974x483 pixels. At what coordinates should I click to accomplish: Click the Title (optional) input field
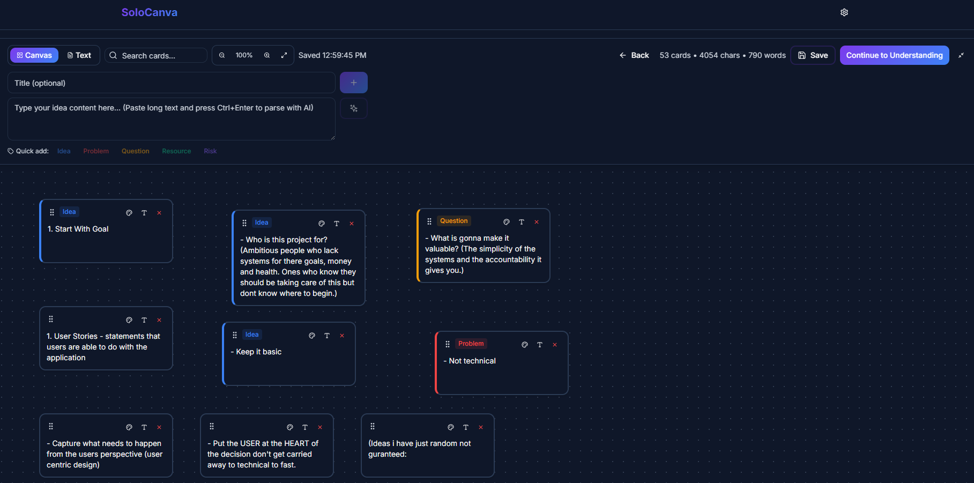171,83
